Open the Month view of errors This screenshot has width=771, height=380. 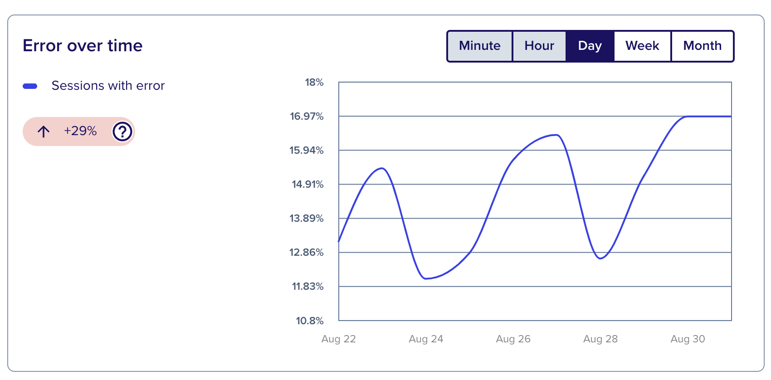coord(703,45)
